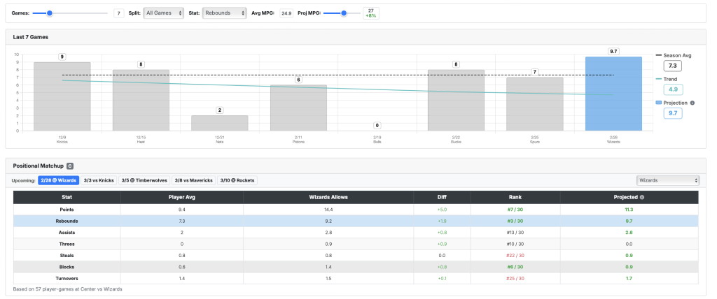Open the Stat Rebounds dropdown

pos(224,13)
